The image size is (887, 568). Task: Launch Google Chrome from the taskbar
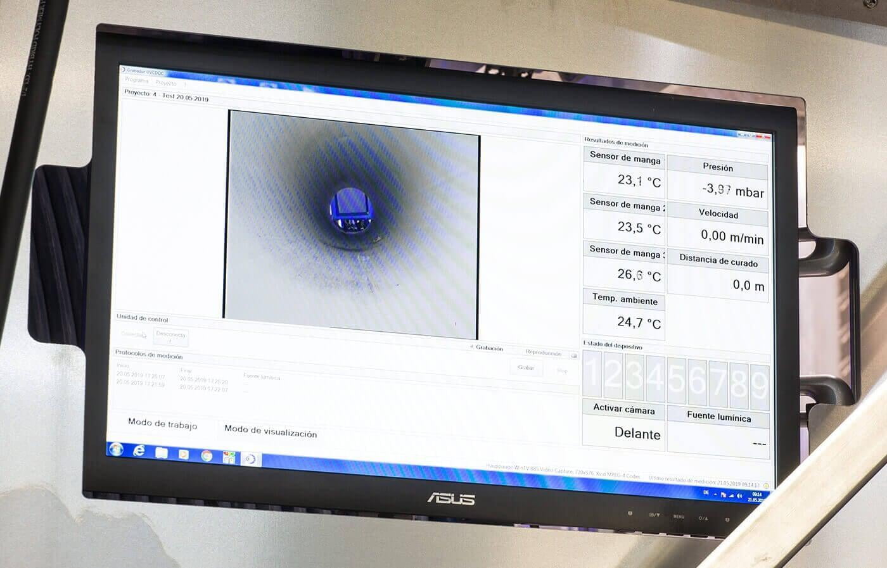(207, 455)
